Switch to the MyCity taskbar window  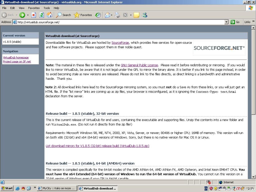point(57,188)
